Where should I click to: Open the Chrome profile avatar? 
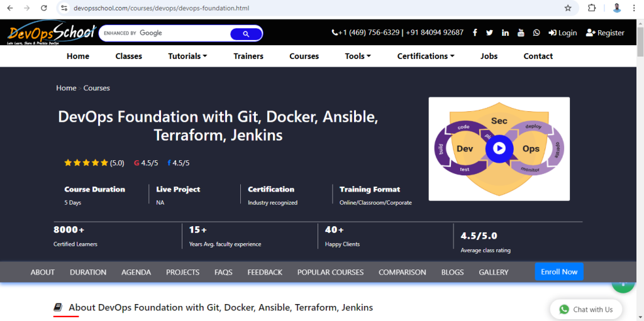coord(616,8)
